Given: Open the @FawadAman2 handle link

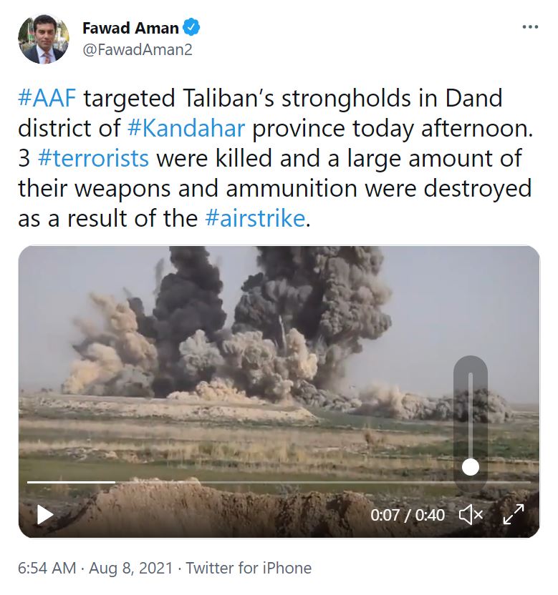Looking at the screenshot, I should coord(138,50).
